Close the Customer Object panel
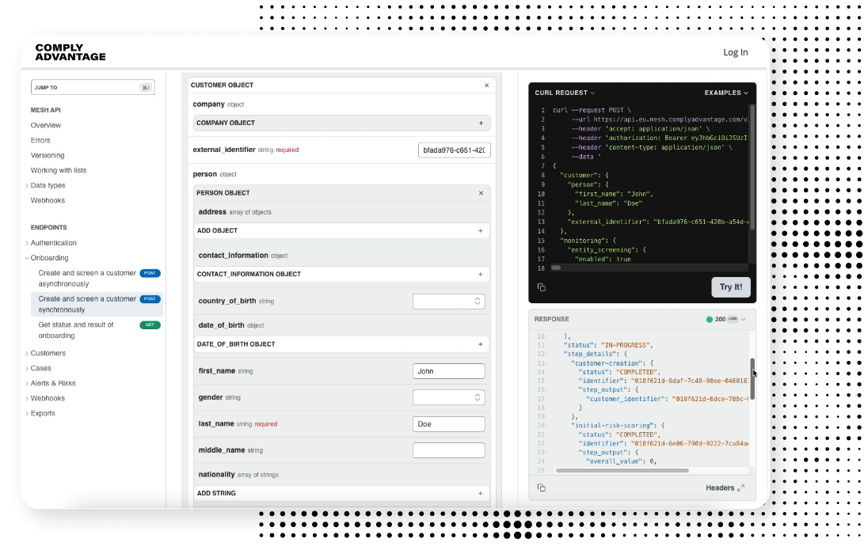Image resolution: width=864 pixels, height=550 pixels. coord(486,85)
